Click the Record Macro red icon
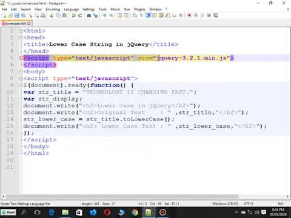This screenshot has width=291, height=218. tap(189, 16)
